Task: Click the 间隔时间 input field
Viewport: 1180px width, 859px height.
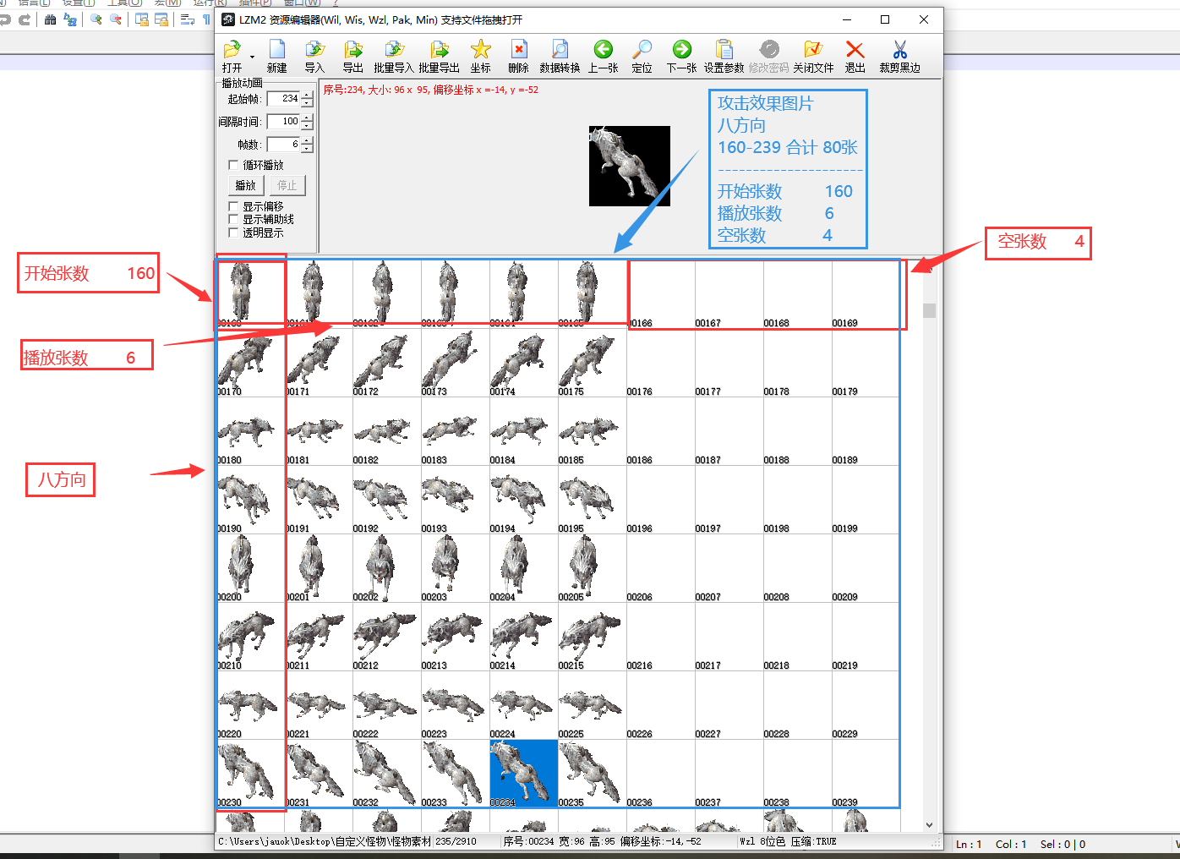Action: [283, 122]
